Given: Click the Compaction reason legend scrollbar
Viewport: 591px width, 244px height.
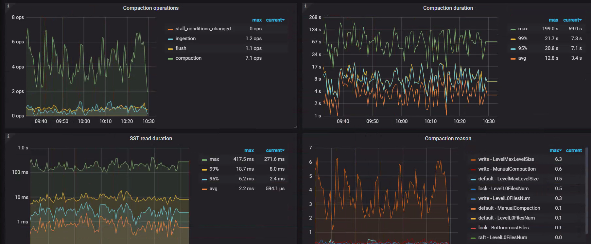Looking at the screenshot, I should click(x=587, y=191).
